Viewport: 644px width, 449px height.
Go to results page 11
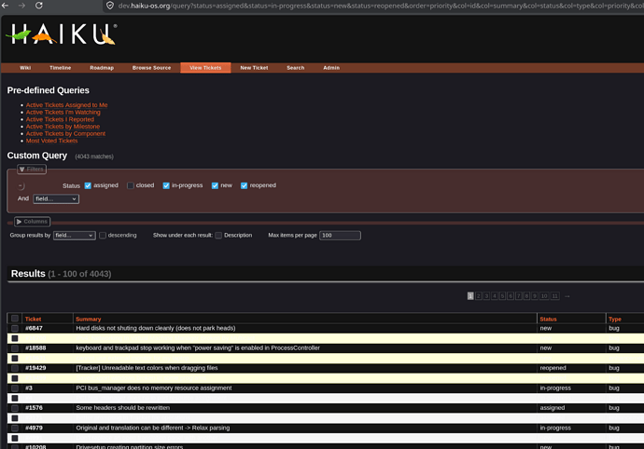(555, 296)
